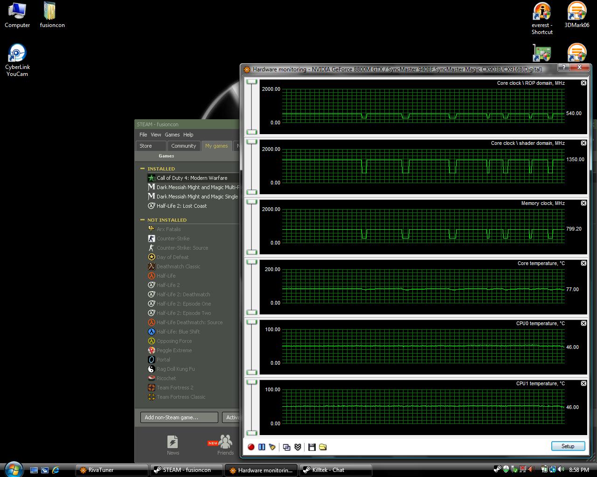This screenshot has width=597, height=477.
Task: Adjust the upper scale slider of the ROP domain graph
Action: coord(252,82)
